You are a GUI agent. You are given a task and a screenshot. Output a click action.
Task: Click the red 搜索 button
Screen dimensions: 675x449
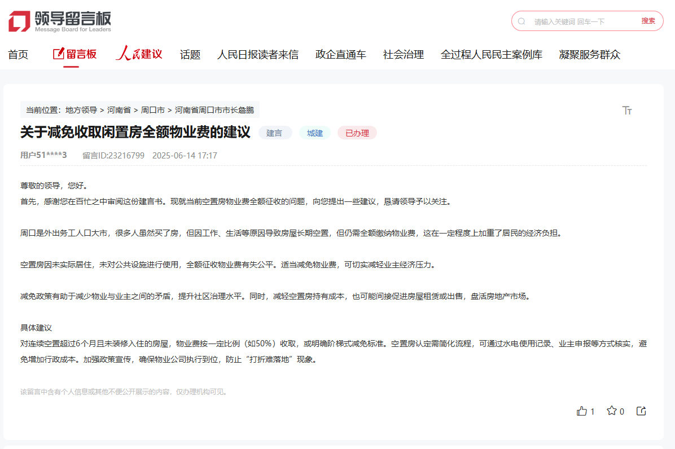click(x=648, y=21)
